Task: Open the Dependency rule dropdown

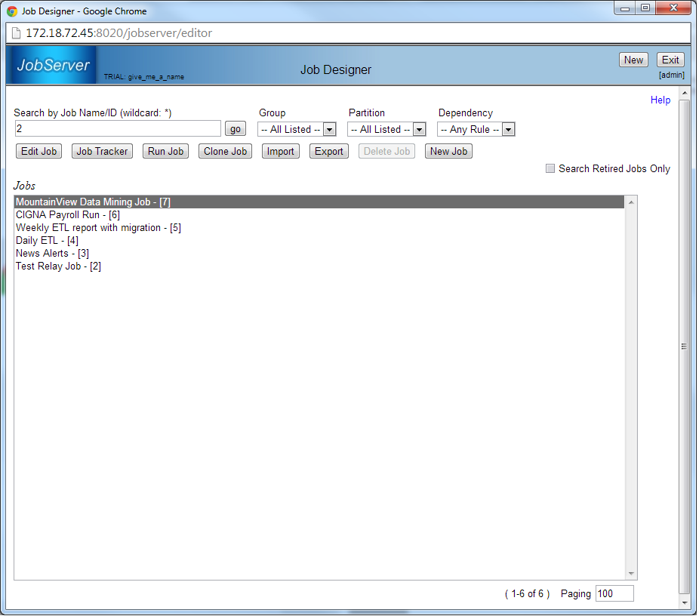Action: coord(476,130)
